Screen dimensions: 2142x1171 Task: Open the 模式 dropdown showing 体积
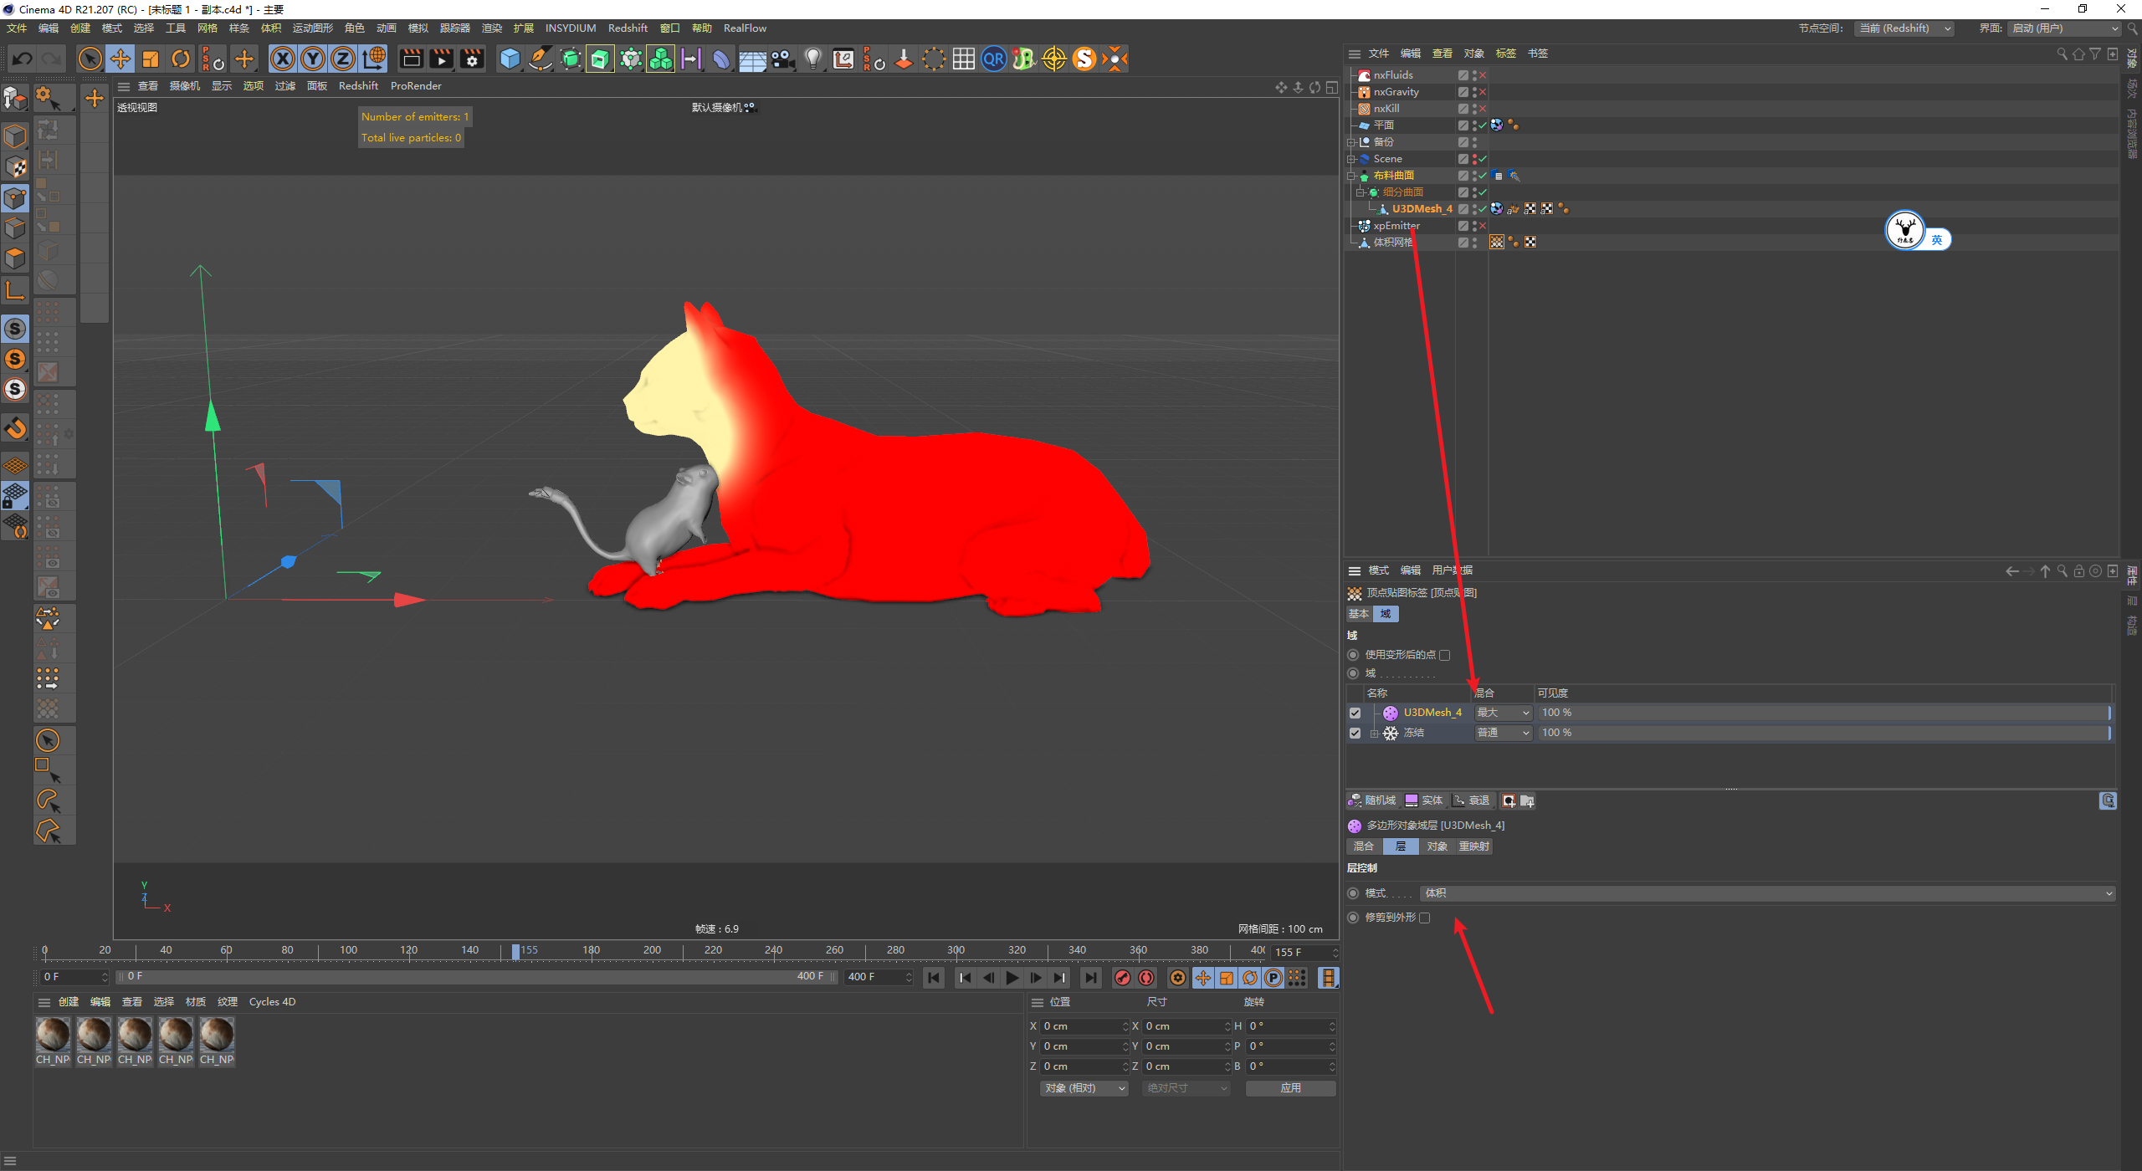pyautogui.click(x=1767, y=893)
